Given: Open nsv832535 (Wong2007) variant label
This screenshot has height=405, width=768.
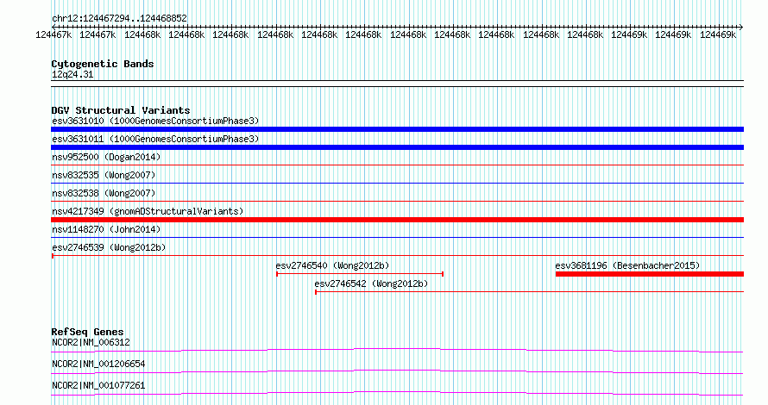Looking at the screenshot, I should point(104,175).
